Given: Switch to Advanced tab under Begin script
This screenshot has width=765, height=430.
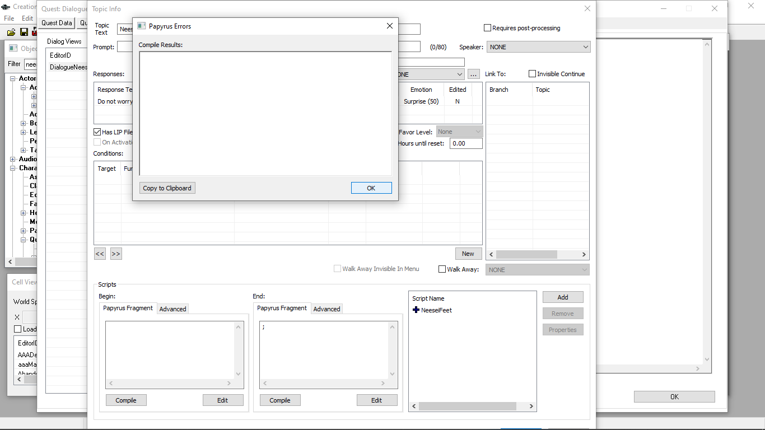Looking at the screenshot, I should coord(172,309).
